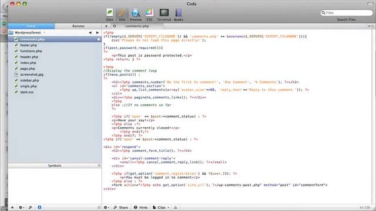Click the 'Comments currently closed!' code line
The width and height of the screenshot is (376, 211).
point(145,128)
